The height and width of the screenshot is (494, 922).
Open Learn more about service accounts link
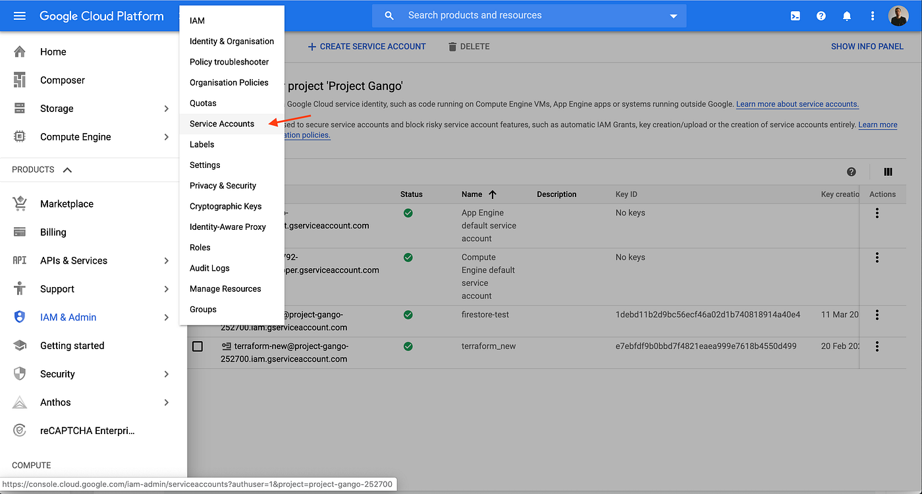point(798,103)
